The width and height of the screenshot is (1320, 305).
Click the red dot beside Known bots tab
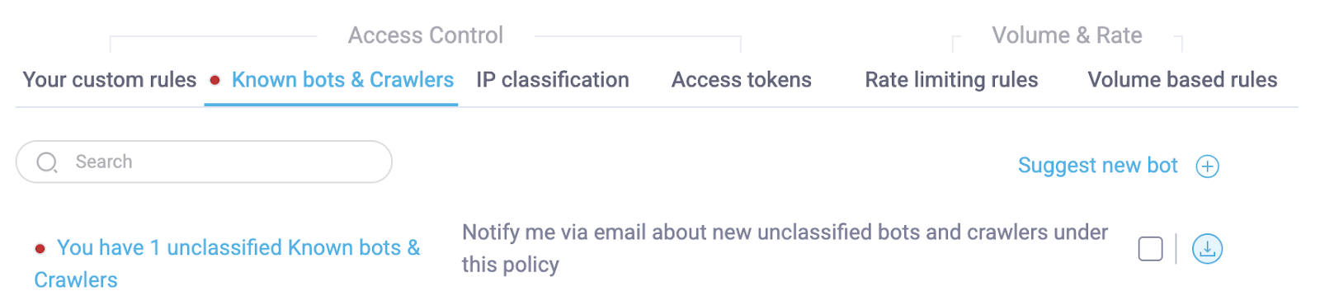214,80
